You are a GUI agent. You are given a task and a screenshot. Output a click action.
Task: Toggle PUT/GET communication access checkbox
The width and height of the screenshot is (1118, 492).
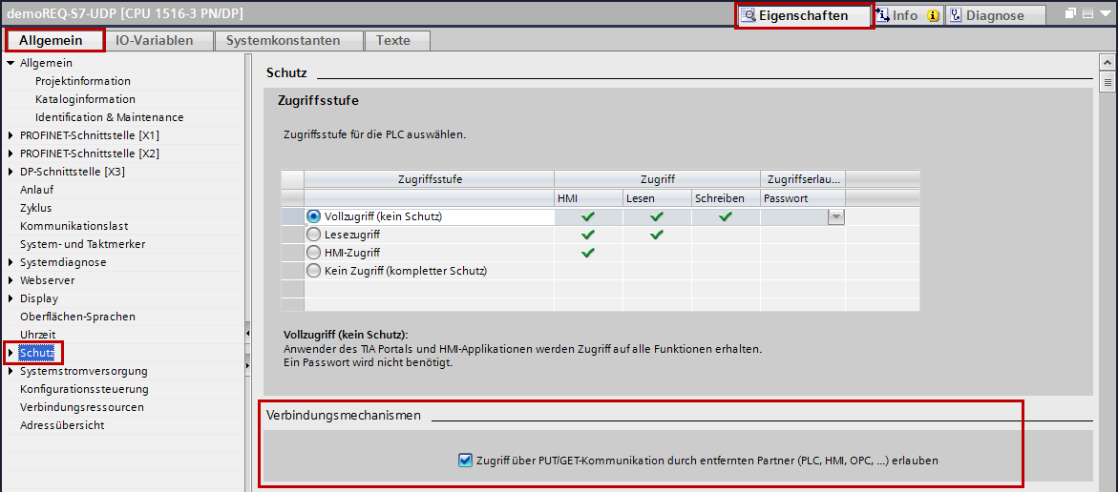(465, 461)
